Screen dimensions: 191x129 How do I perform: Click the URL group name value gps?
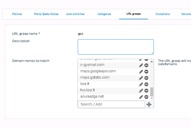pyautogui.click(x=81, y=34)
